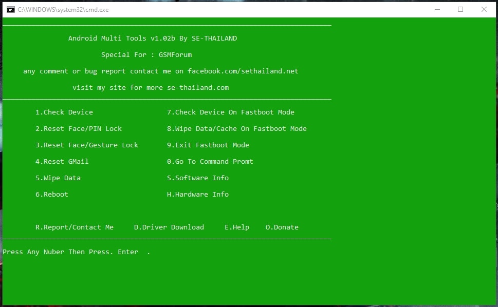Click 9.Exit Fastboot Mode option
498x307 pixels.
pos(208,145)
